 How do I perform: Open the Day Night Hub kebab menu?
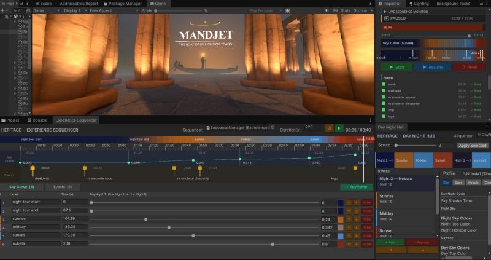(x=487, y=127)
